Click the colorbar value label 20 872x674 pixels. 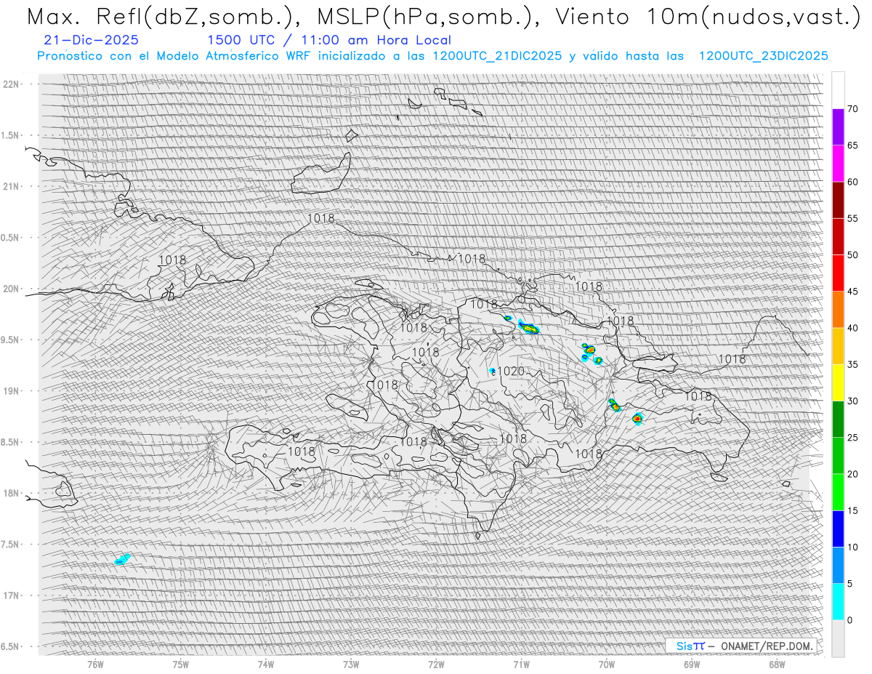pos(852,474)
